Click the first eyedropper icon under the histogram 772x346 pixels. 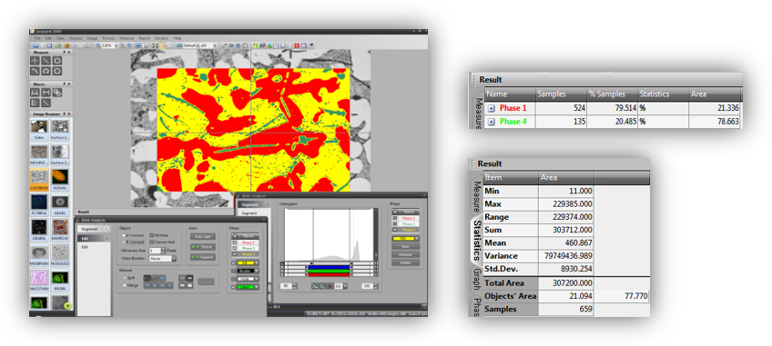(315, 286)
